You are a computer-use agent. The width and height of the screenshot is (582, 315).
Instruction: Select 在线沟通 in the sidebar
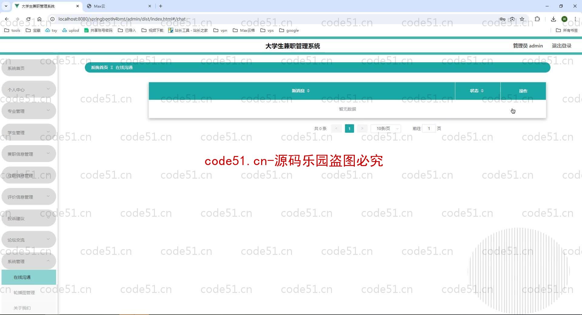click(29, 277)
